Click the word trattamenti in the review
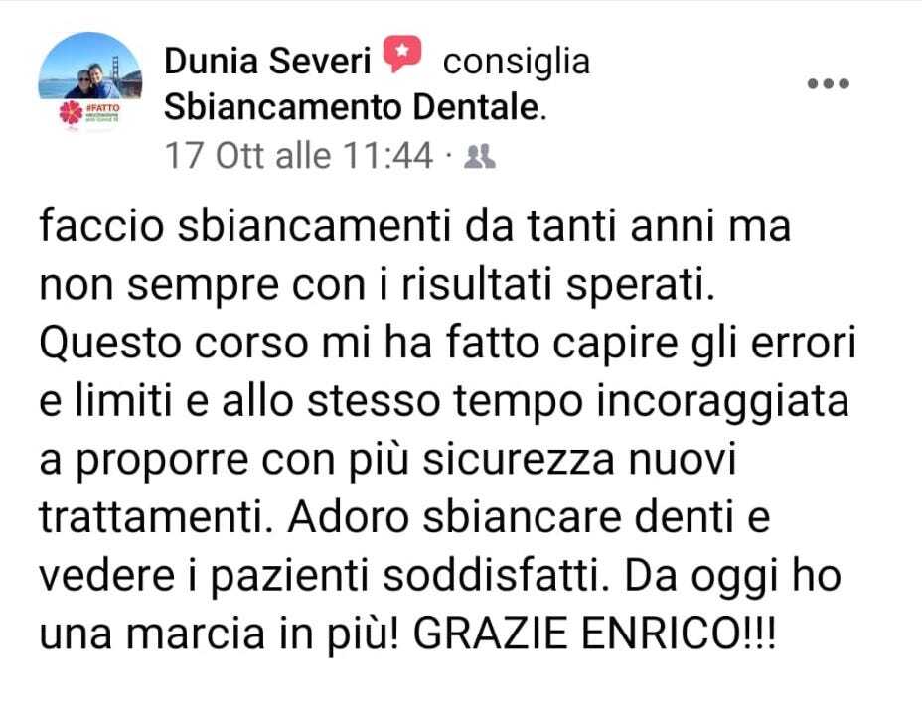The height and width of the screenshot is (705, 922). click(x=151, y=517)
